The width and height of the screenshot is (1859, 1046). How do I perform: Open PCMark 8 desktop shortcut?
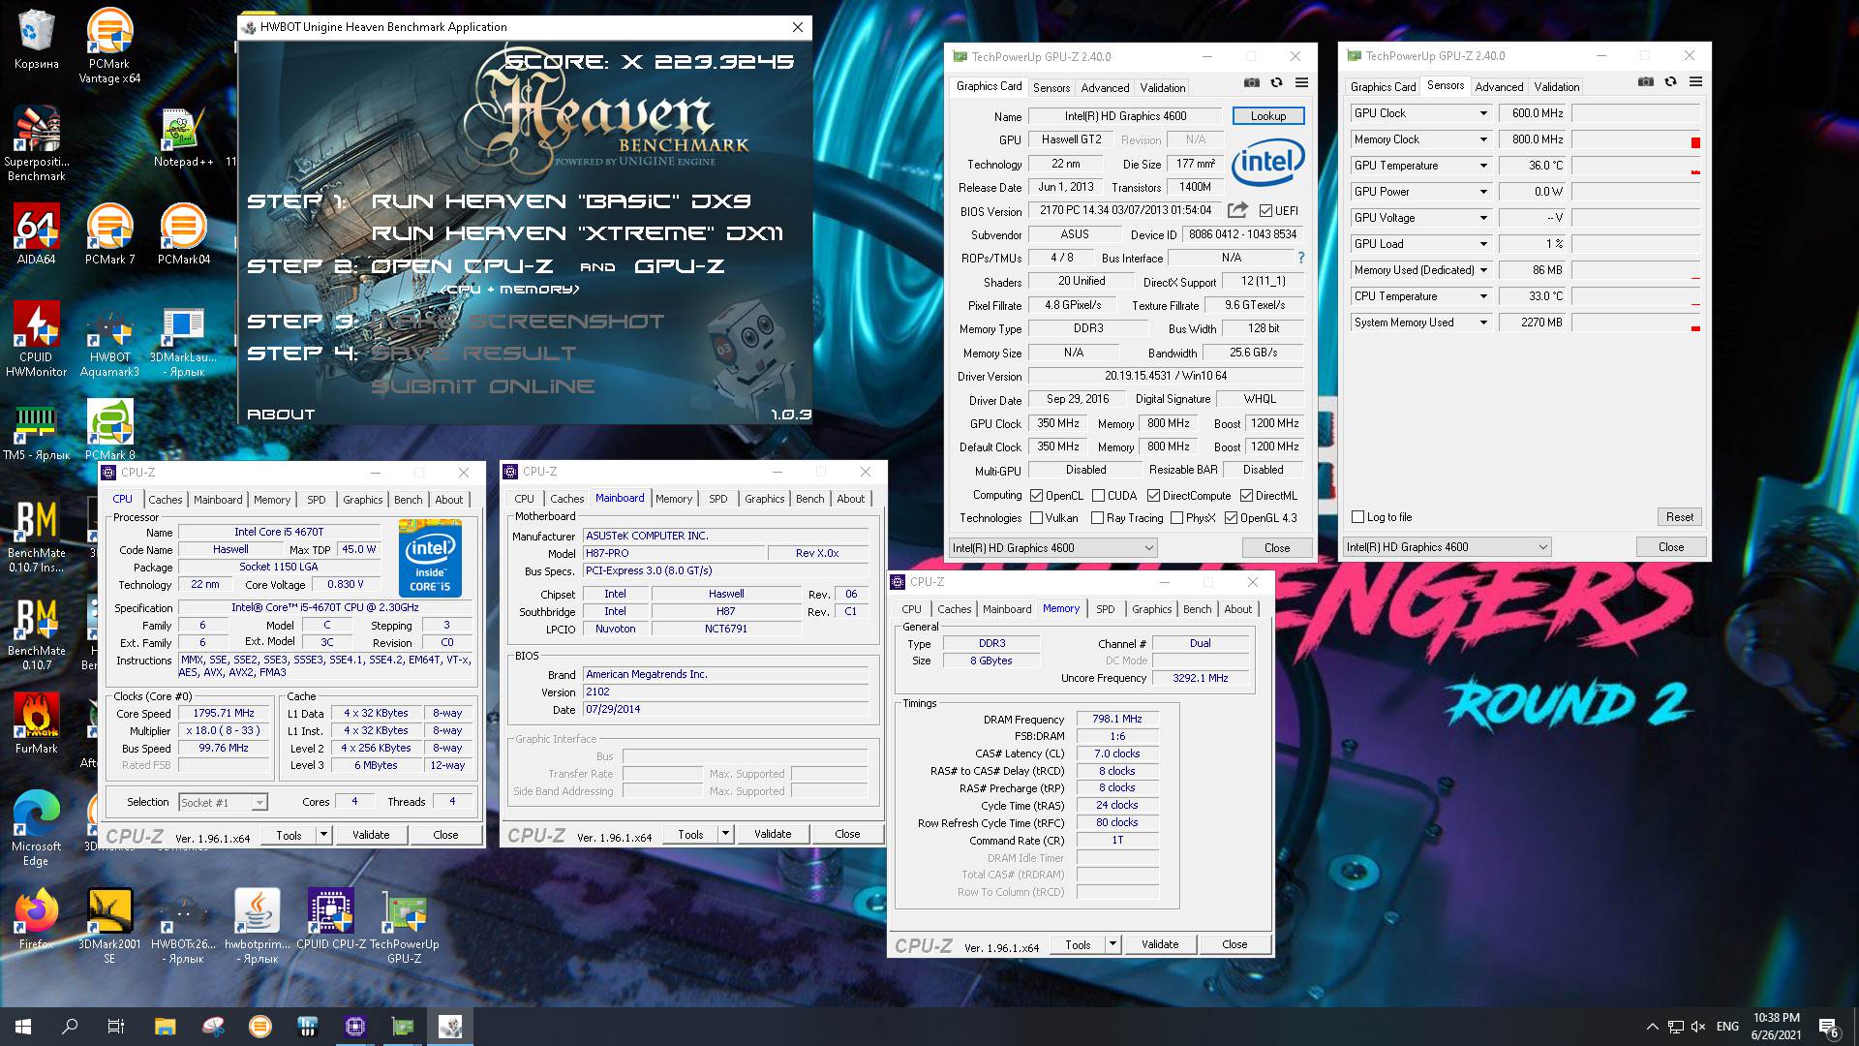(109, 430)
